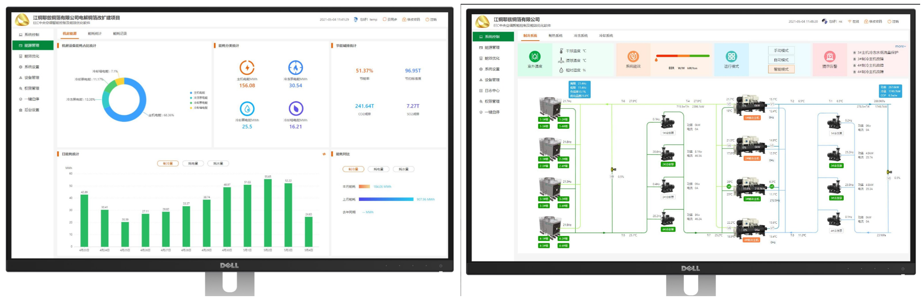Click the user avatar next to temp
This screenshot has width=924, height=300.
coord(356,19)
